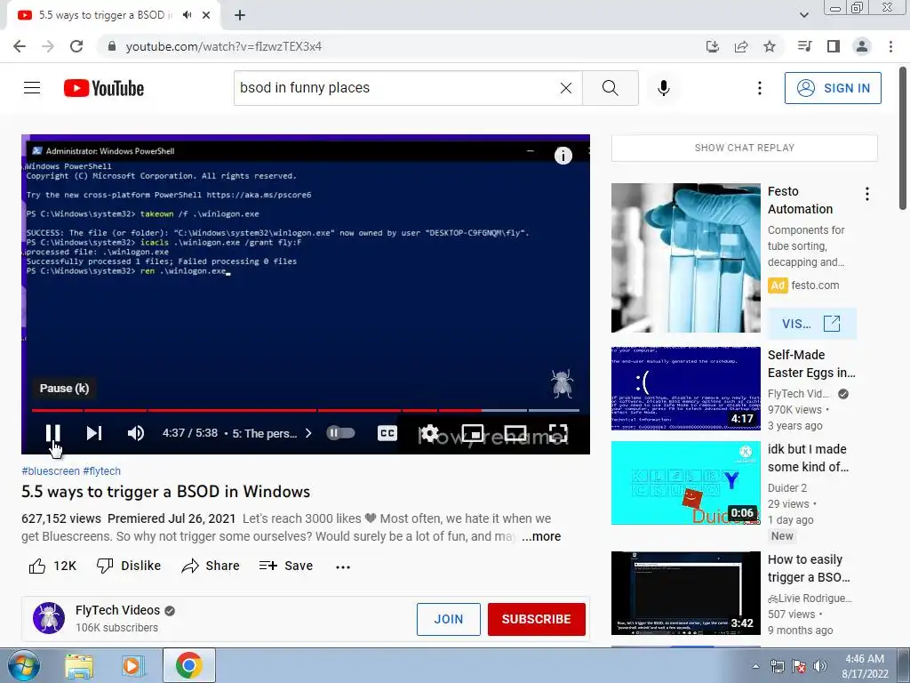Click the #flytech hashtag
This screenshot has height=683, width=910.
click(x=101, y=471)
